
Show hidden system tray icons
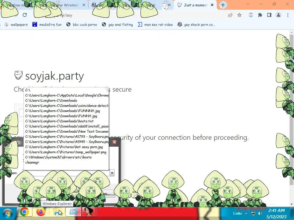coord(246,213)
